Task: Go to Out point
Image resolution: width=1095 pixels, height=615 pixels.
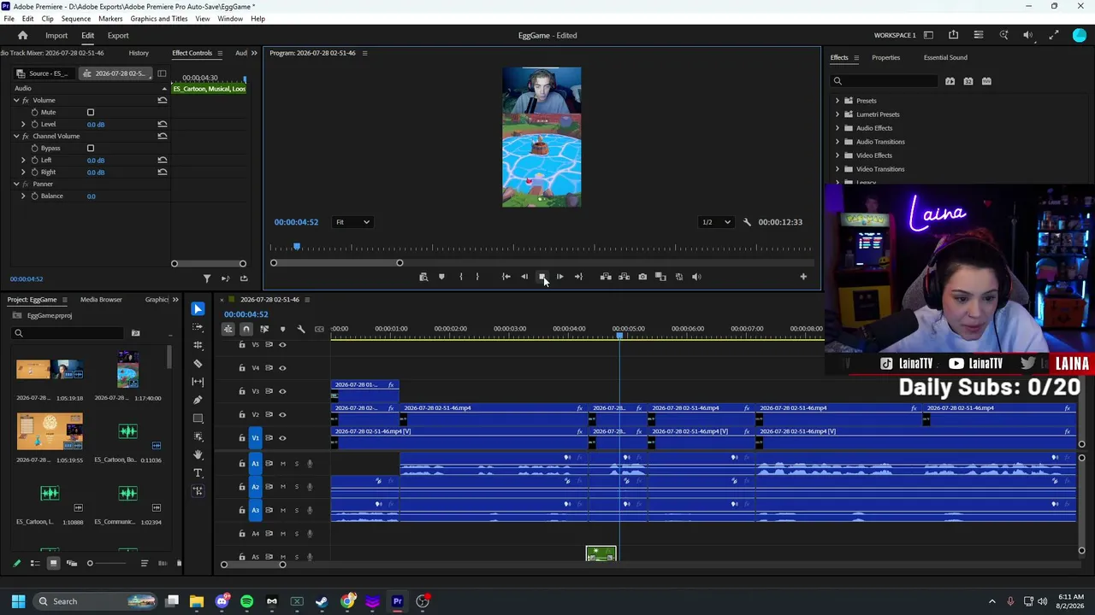Action: (578, 277)
